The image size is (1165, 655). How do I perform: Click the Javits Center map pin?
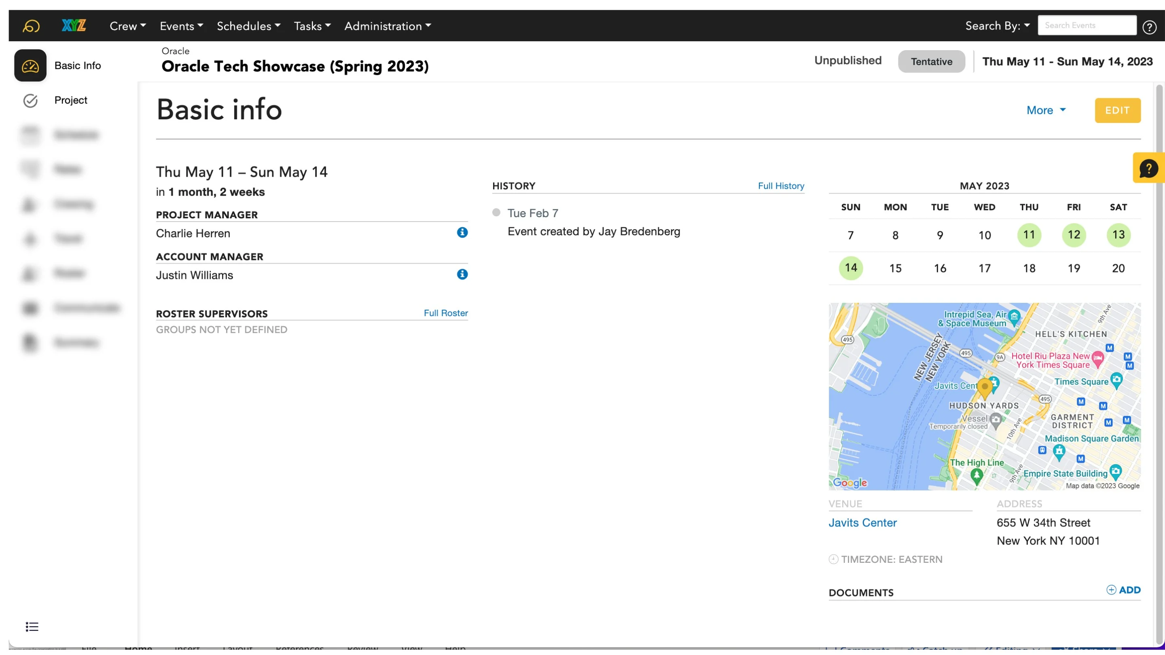(x=984, y=387)
